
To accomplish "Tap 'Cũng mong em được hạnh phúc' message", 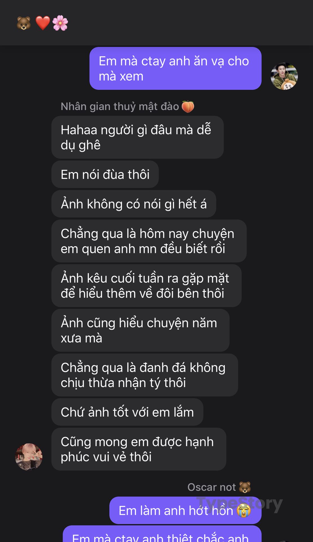I will pyautogui.click(x=139, y=449).
